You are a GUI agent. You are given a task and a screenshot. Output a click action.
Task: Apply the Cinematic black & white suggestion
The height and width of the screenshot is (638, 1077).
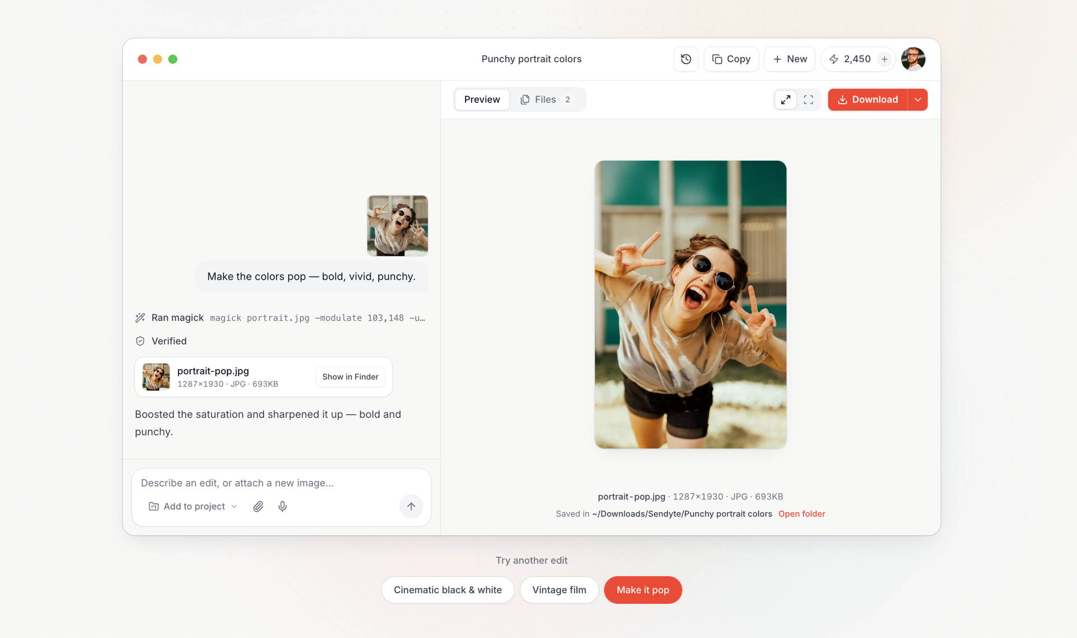pyautogui.click(x=448, y=590)
